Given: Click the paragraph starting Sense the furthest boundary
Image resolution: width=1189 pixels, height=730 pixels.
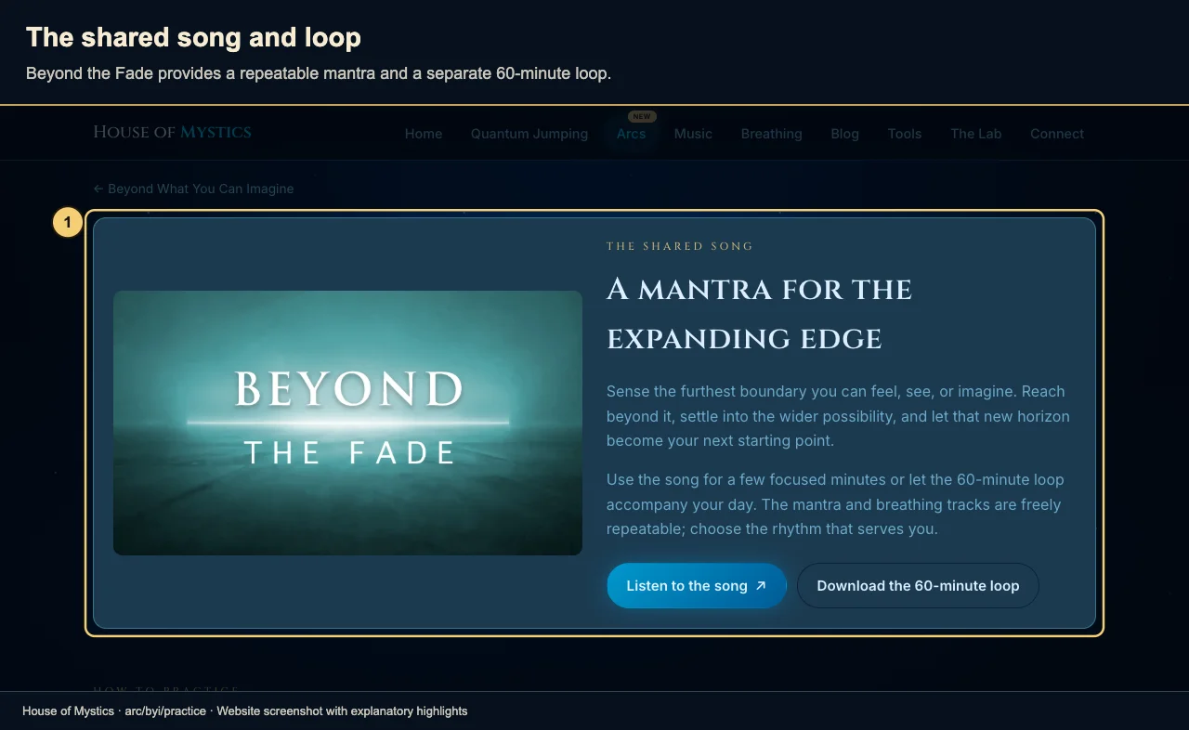Looking at the screenshot, I should click(838, 416).
